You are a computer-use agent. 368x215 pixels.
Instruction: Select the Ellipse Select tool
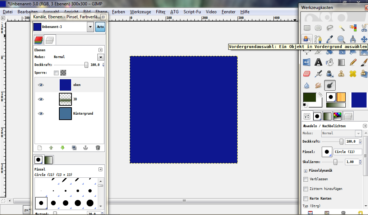[x=318, y=28]
